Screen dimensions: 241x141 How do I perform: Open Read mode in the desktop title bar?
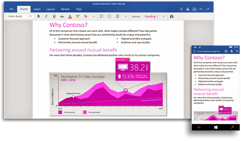point(194,9)
